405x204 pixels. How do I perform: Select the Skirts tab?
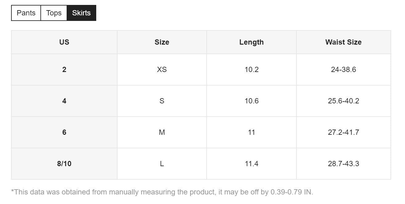[x=81, y=13]
